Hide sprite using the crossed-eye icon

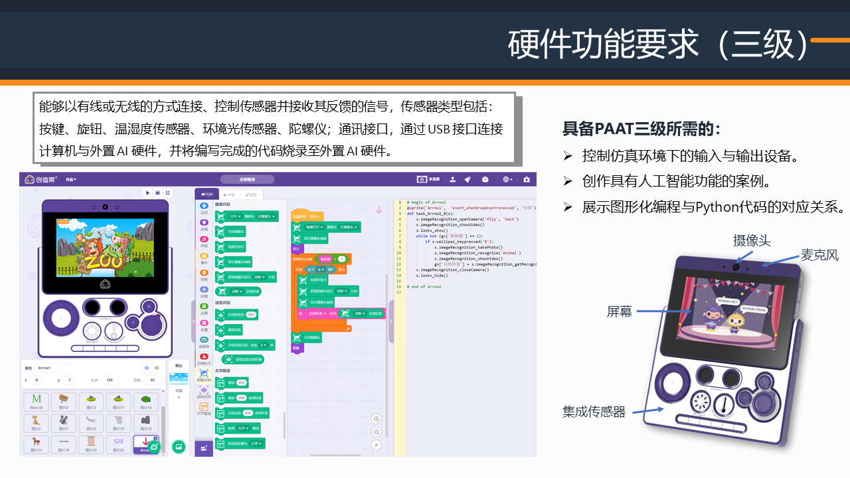point(157,367)
